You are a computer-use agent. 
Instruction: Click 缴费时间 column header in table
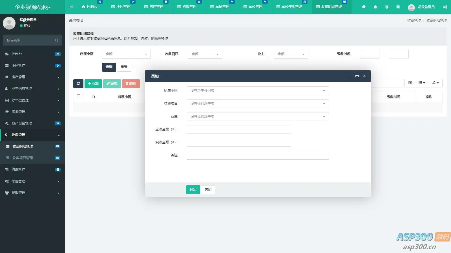(x=393, y=97)
